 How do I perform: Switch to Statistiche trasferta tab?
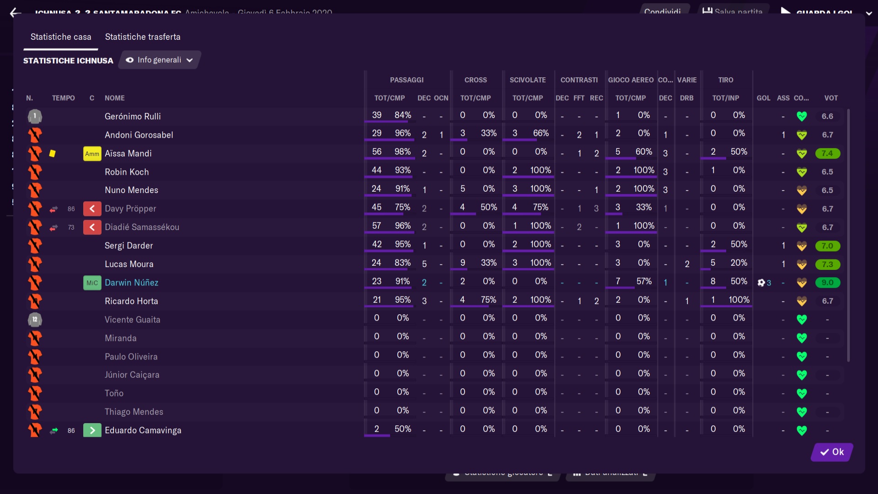coord(143,37)
